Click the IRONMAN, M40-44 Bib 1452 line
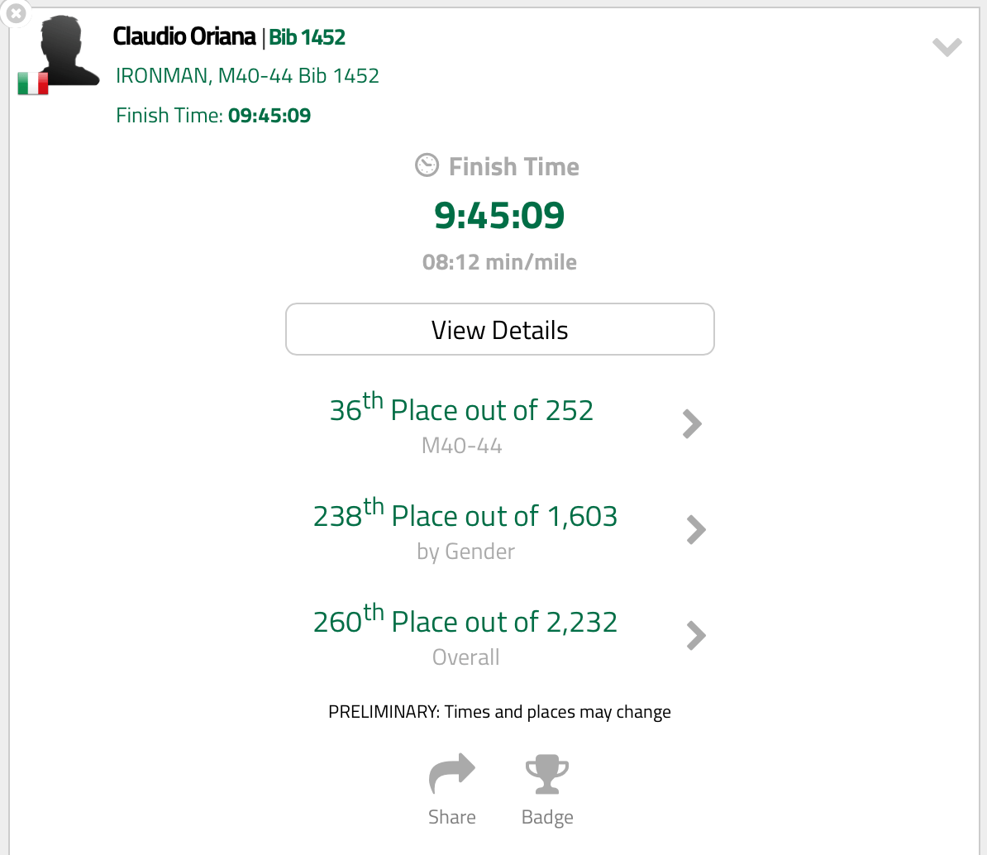Viewport: 987px width, 855px height. pos(247,76)
